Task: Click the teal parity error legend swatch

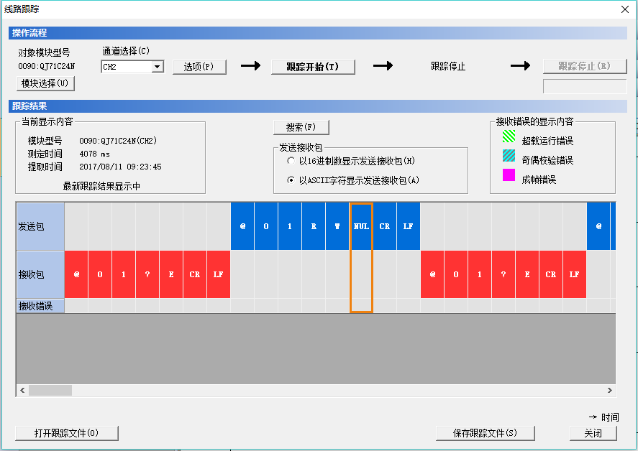Action: click(x=509, y=155)
